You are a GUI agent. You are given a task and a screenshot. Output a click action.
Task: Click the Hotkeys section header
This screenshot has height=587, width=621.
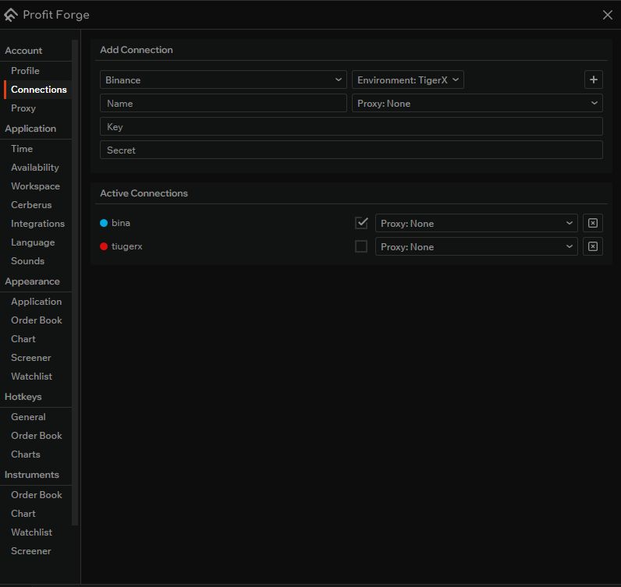point(23,397)
